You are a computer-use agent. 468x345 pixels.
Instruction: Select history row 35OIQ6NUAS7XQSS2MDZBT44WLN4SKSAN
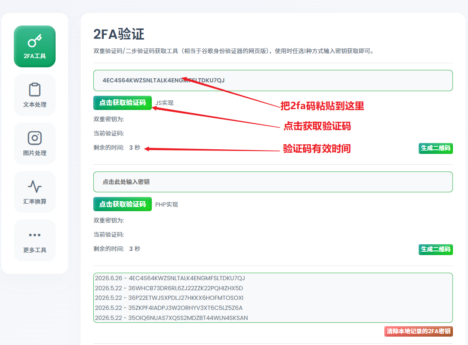click(x=171, y=318)
